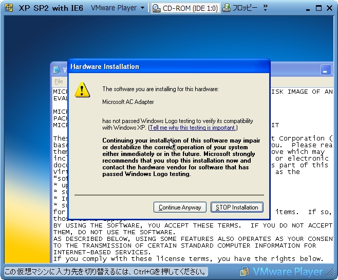This screenshot has width=338, height=280.
Task: Maximize the VMware Player window
Action: click(x=318, y=8)
